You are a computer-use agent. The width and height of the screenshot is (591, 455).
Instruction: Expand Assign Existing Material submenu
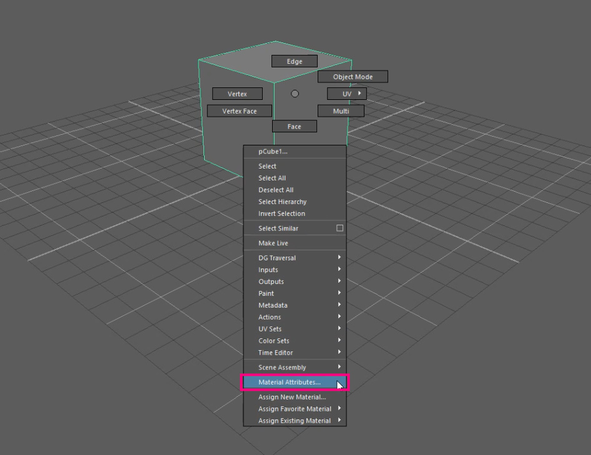point(295,421)
